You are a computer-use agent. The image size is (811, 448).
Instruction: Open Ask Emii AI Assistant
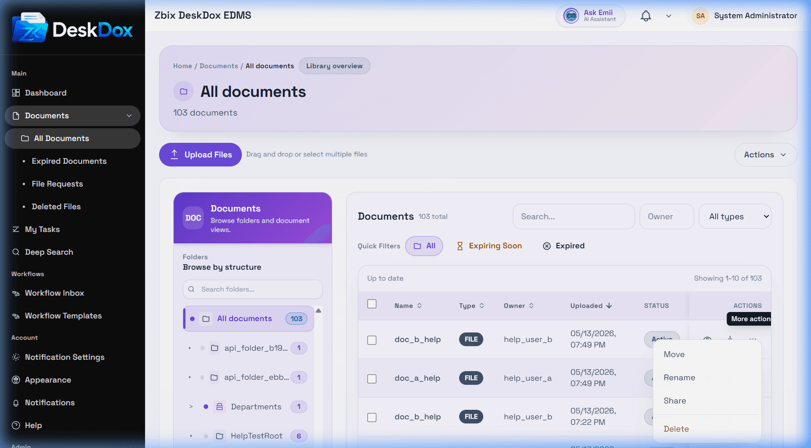(x=591, y=16)
